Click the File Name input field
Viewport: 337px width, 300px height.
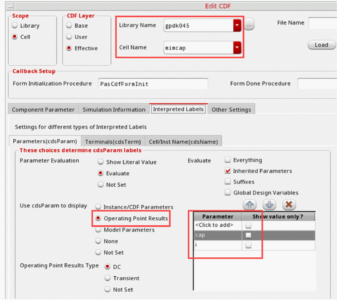[323, 23]
